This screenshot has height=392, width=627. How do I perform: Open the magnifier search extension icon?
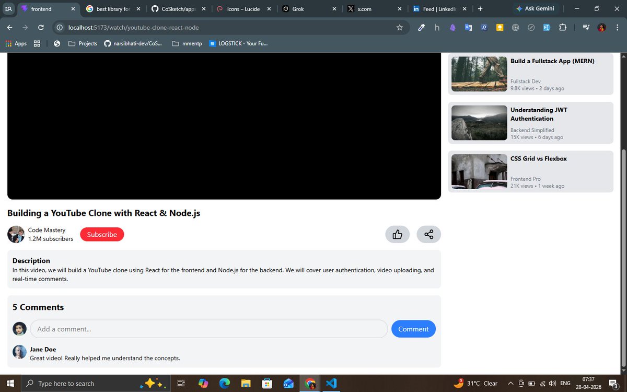(x=484, y=28)
